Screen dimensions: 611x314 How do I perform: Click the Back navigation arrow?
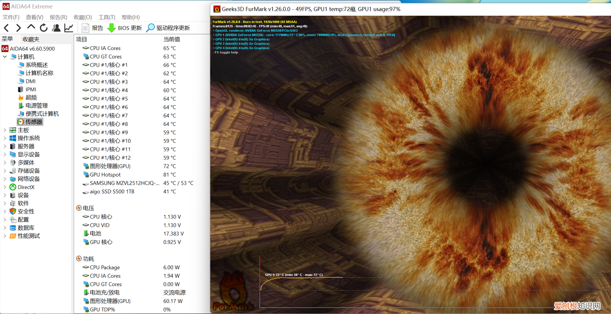(6, 28)
